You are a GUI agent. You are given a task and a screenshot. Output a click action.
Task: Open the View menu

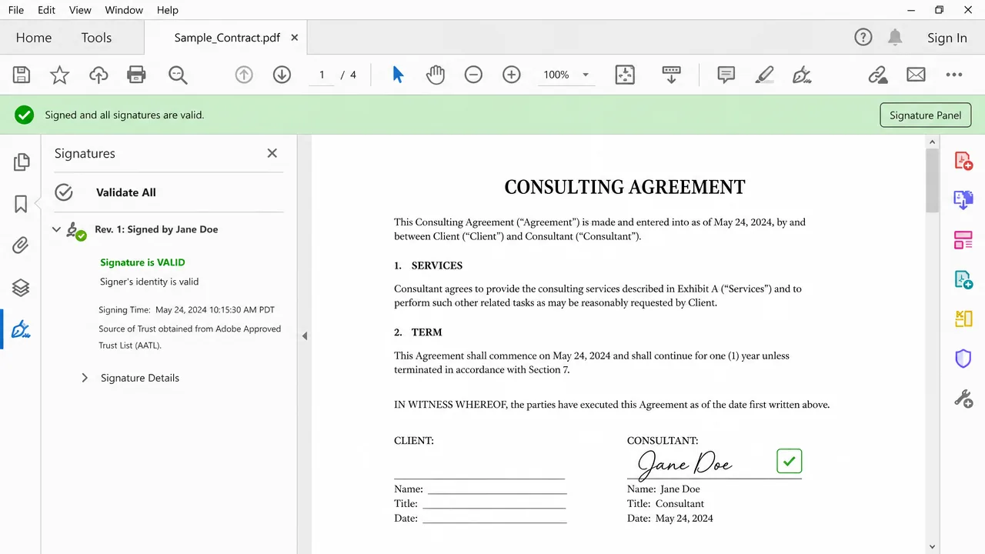[80, 10]
